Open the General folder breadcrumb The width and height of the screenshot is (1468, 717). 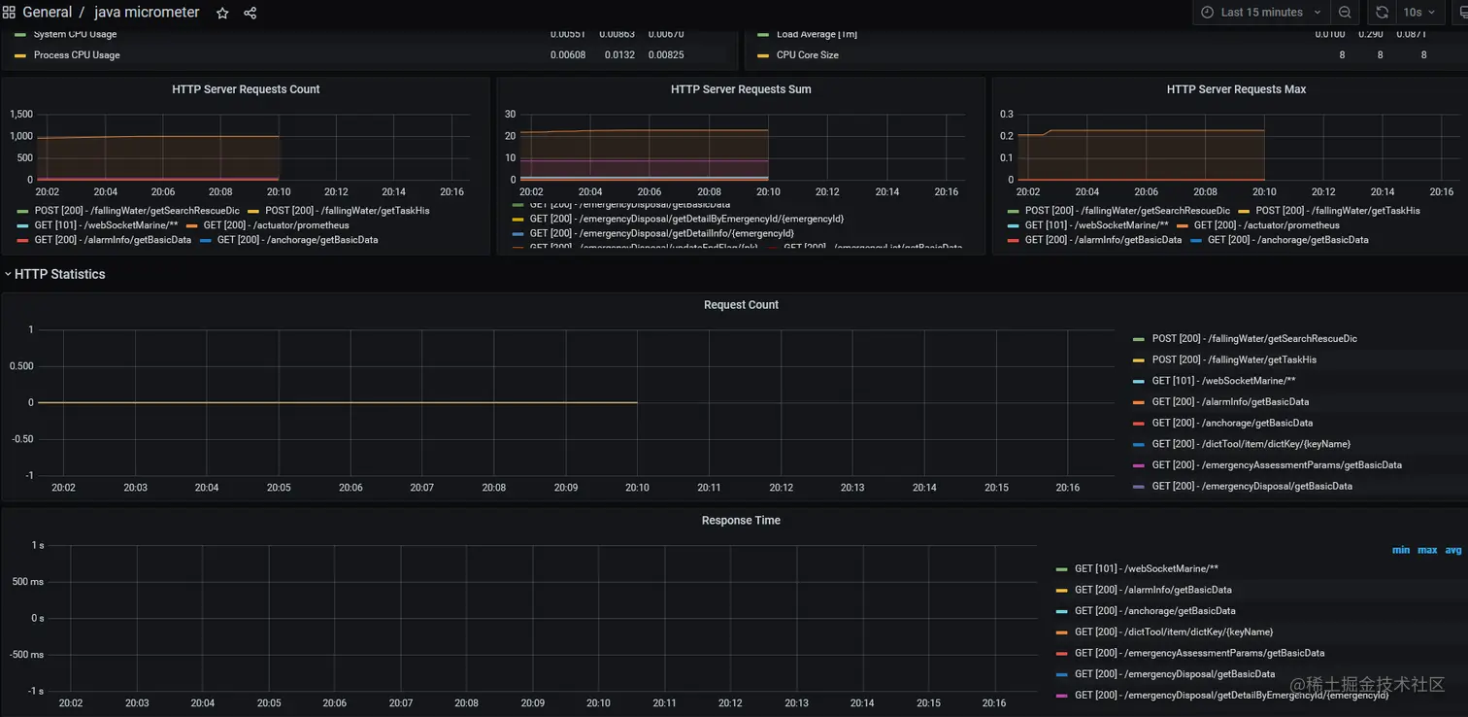coord(47,13)
